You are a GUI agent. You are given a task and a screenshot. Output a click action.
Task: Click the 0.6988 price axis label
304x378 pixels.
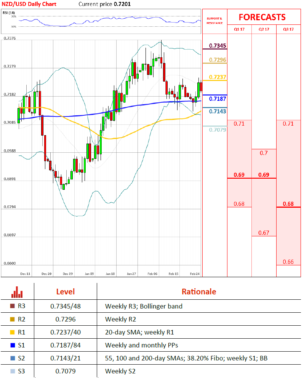point(10,151)
